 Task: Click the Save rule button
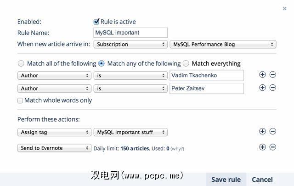(x=226, y=180)
